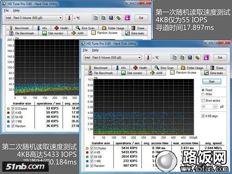The height and width of the screenshot is (174, 232).
Task: Select the Read radio button
Action: click(203, 90)
